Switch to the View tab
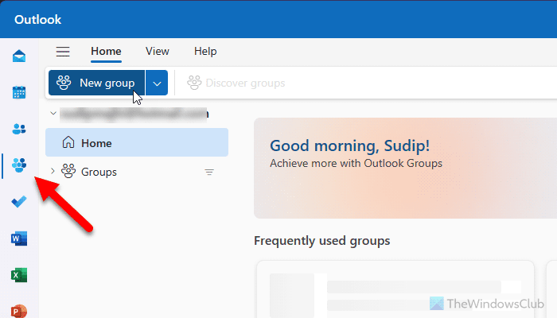557x318 pixels. point(157,52)
